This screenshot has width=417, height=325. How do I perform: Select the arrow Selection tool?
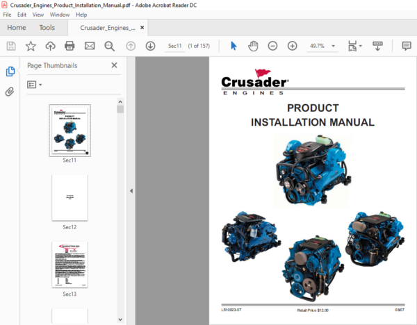click(x=234, y=46)
